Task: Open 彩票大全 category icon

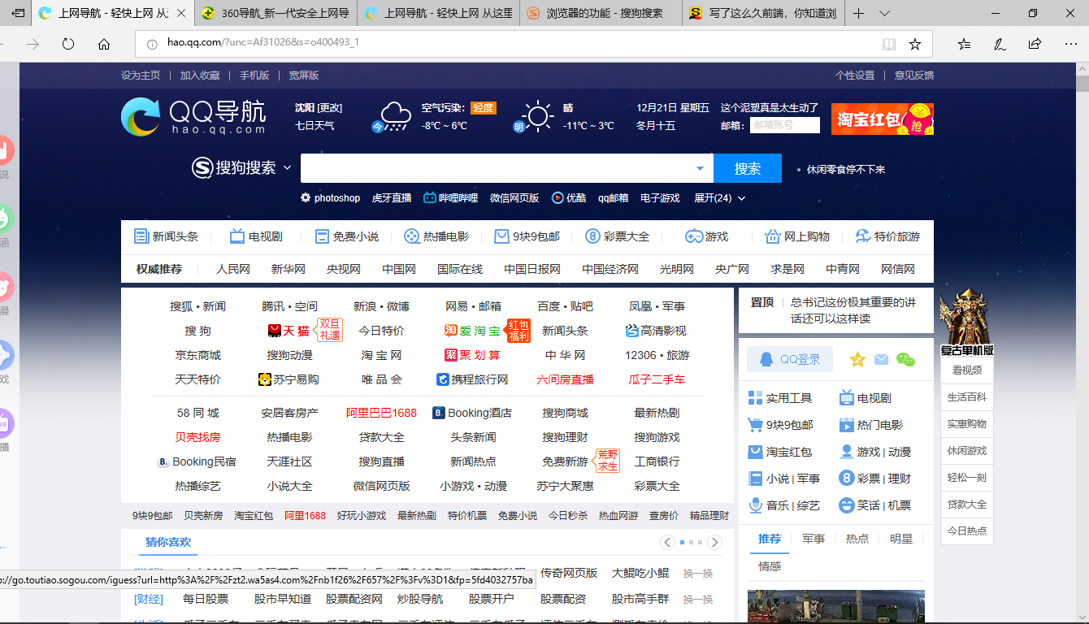Action: tap(592, 236)
